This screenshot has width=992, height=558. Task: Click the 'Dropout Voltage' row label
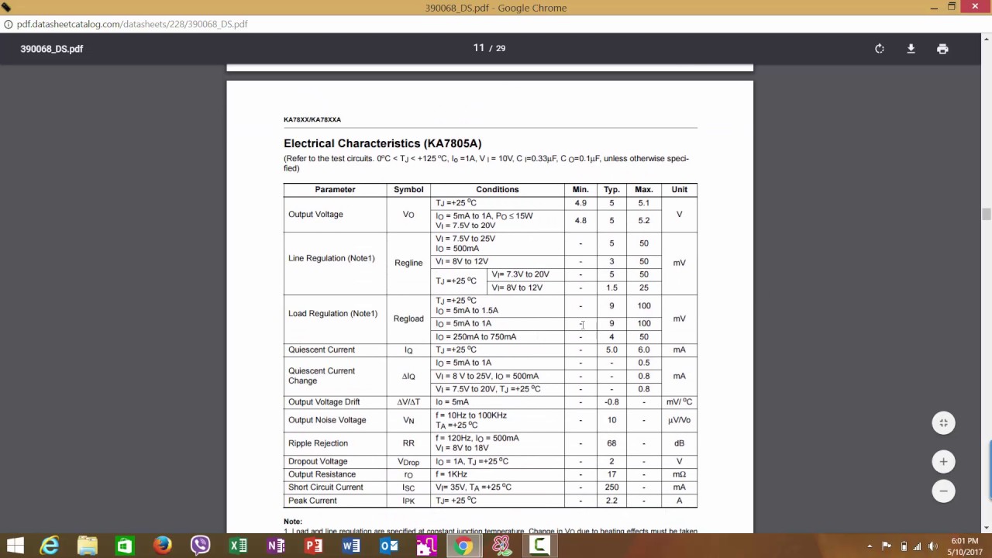pyautogui.click(x=318, y=462)
